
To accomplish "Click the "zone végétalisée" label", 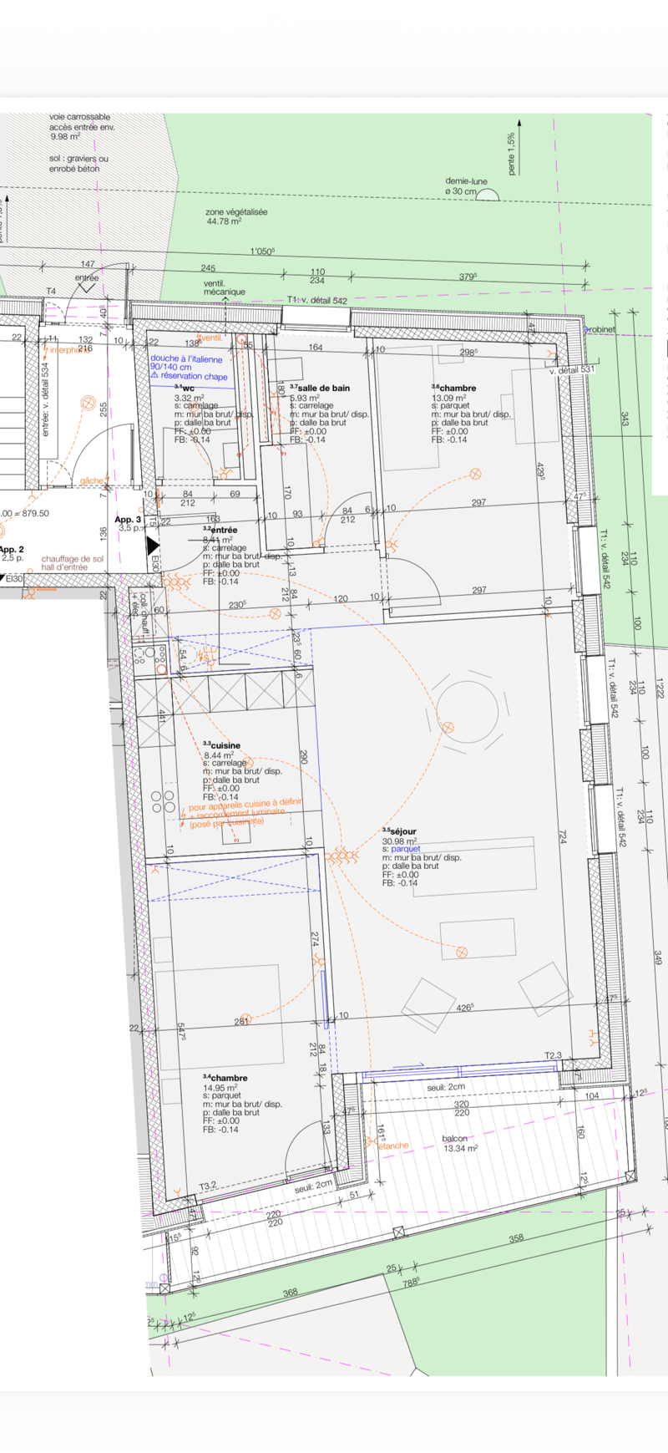I will [236, 212].
